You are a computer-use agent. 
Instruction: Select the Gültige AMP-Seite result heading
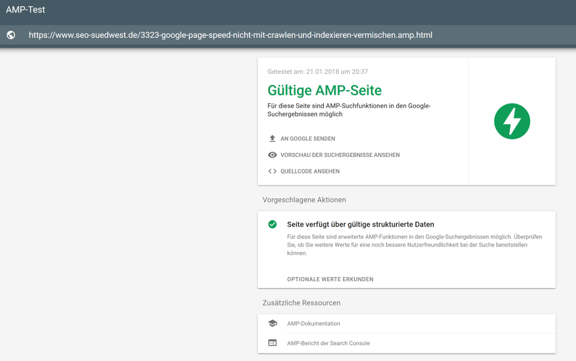point(324,90)
